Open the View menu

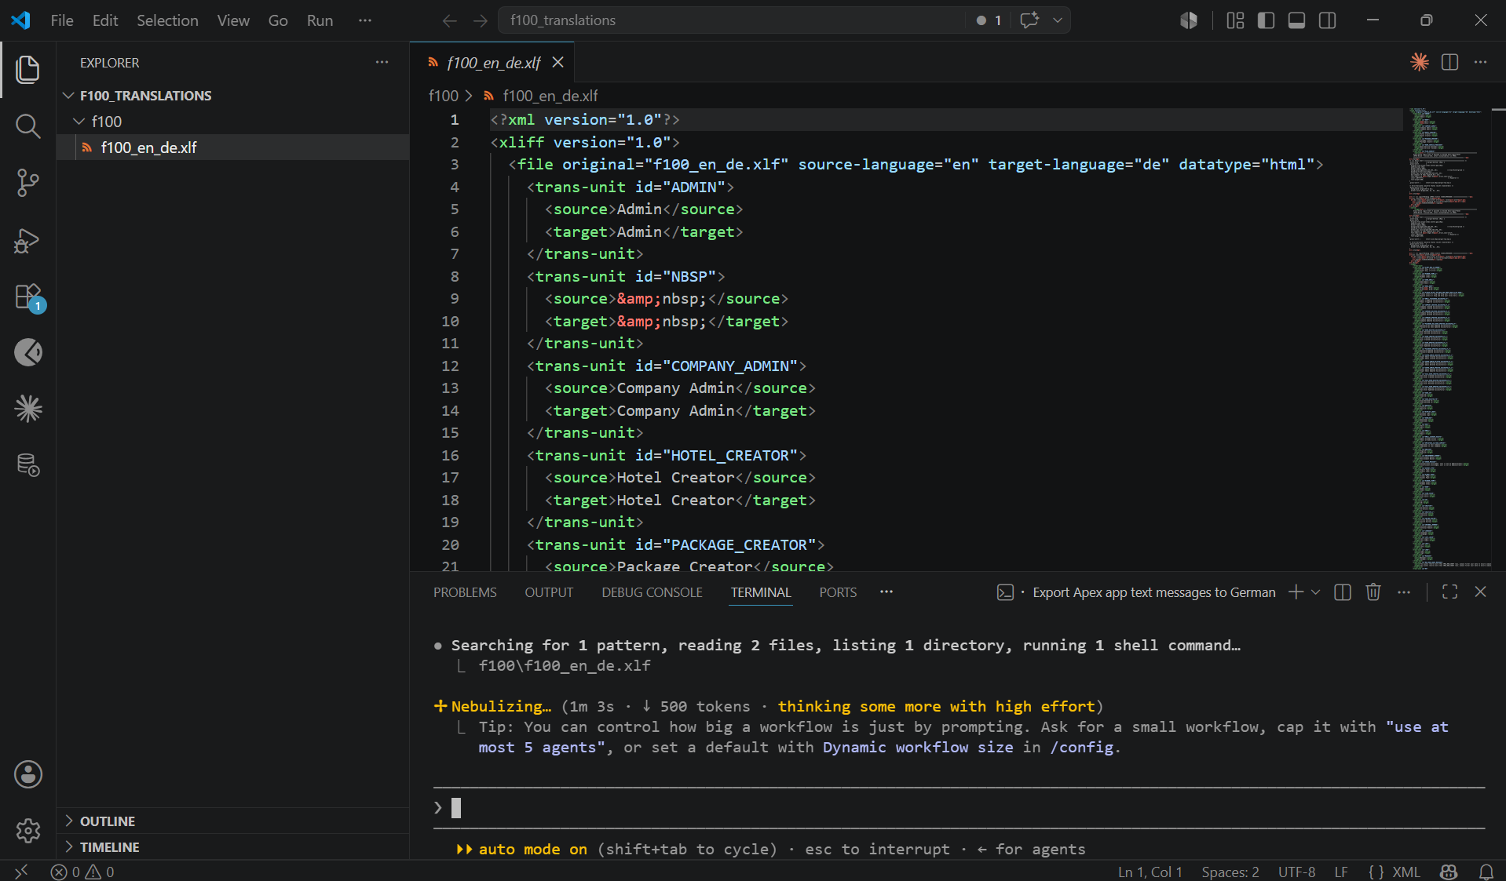tap(233, 20)
